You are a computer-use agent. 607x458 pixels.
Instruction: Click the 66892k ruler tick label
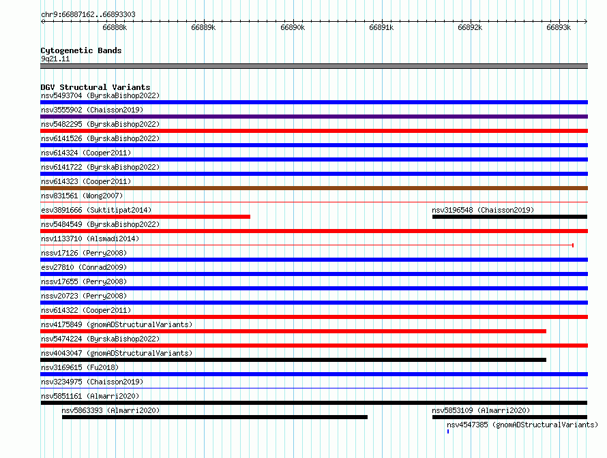point(470,27)
